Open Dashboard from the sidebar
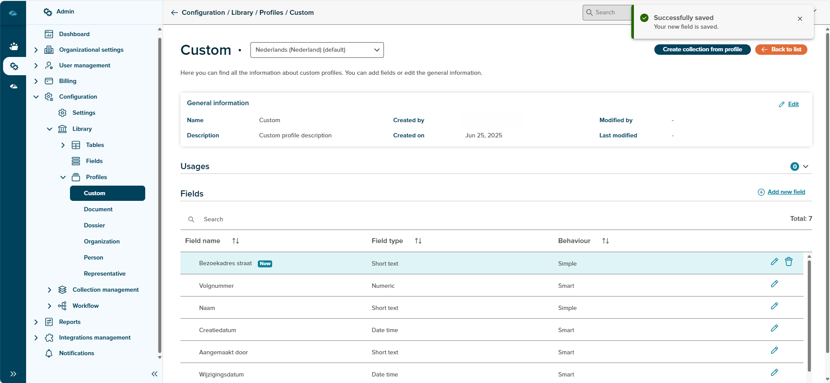The width and height of the screenshot is (830, 383). 74,34
